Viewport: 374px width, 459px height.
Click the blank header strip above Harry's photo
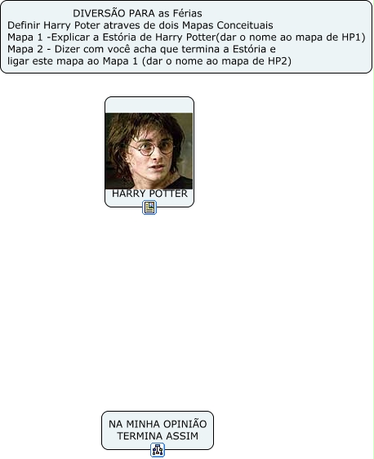tap(149, 105)
